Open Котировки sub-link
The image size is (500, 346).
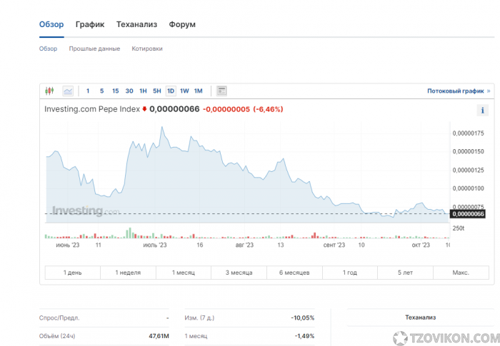coord(147,49)
